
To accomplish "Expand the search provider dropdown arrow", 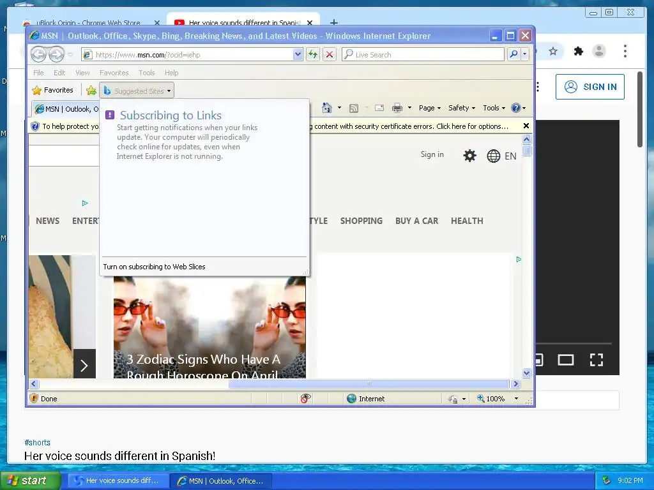I will click(x=525, y=54).
